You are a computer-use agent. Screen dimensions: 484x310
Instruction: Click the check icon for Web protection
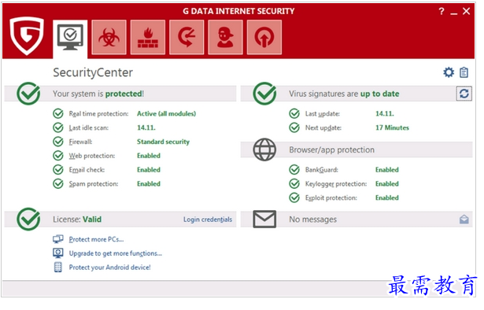[58, 156]
